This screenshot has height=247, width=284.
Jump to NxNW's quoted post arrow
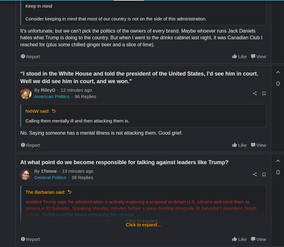[x=54, y=111]
